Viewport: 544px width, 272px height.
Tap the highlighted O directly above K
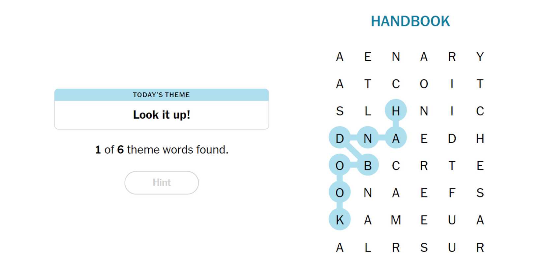[340, 193]
